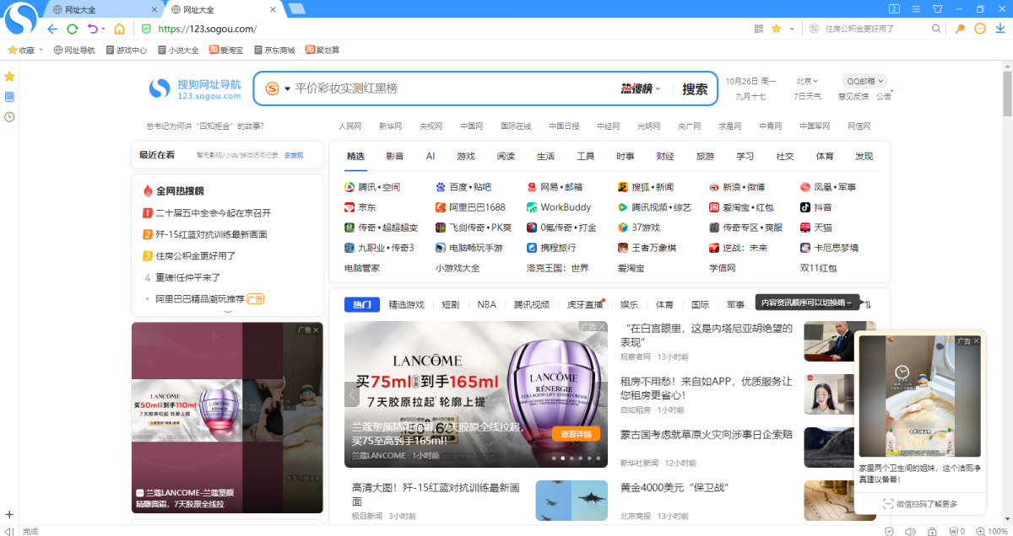
Task: Open the orange chat bubble toolbar icon
Action: tap(980, 29)
